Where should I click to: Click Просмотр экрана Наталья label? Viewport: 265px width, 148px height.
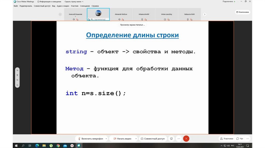click(x=132, y=25)
